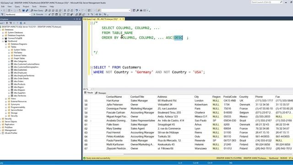Select dbo.Order Details in the tree
The height and width of the screenshot is (165, 293).
(22, 78)
